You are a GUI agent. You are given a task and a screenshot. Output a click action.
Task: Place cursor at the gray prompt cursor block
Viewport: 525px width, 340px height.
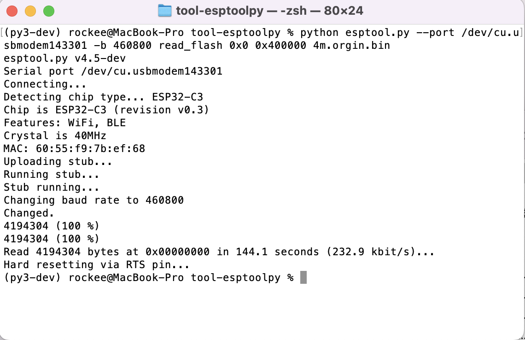(303, 277)
